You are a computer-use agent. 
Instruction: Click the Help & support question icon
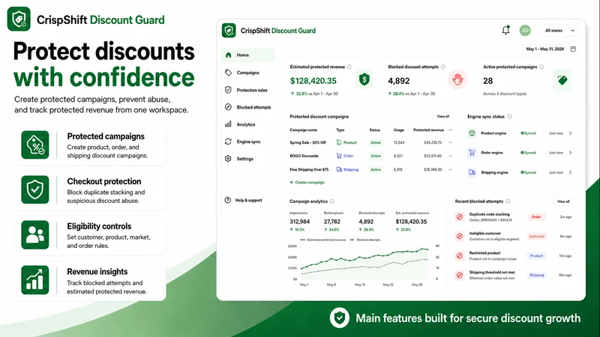pyautogui.click(x=228, y=200)
